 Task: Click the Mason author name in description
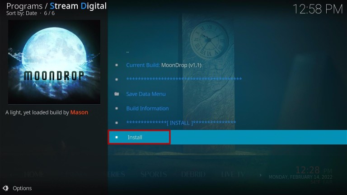pos(79,112)
